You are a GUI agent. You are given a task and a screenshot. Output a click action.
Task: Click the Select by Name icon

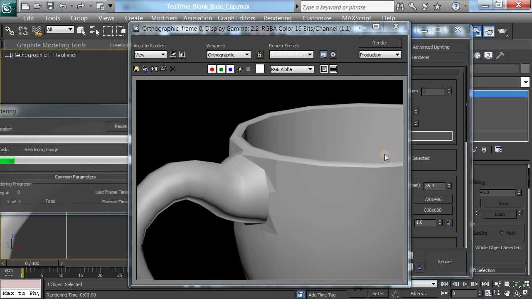coord(94,31)
